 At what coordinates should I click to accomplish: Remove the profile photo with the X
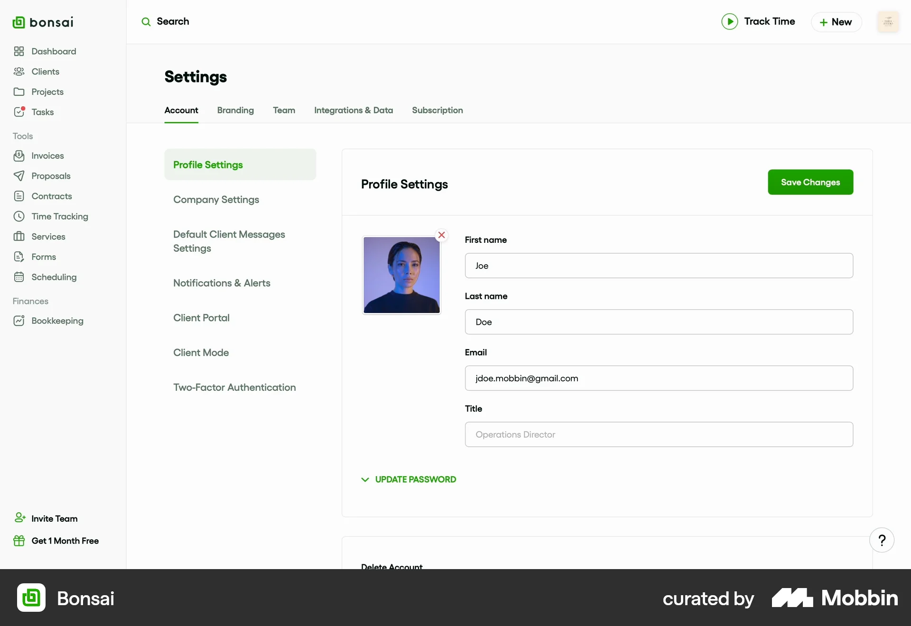(x=441, y=235)
